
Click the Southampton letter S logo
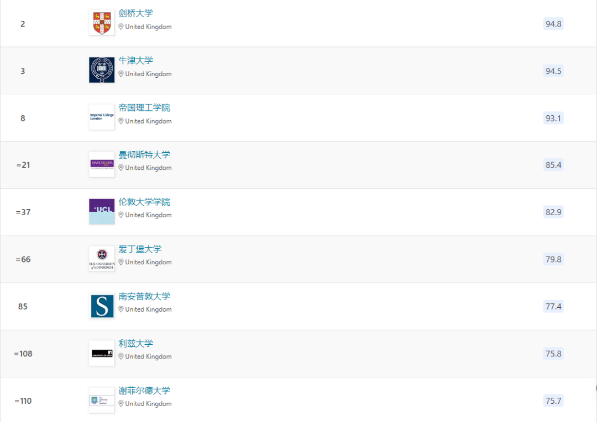point(101,306)
